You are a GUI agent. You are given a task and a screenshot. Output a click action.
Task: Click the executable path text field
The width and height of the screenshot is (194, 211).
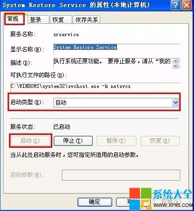95,87
